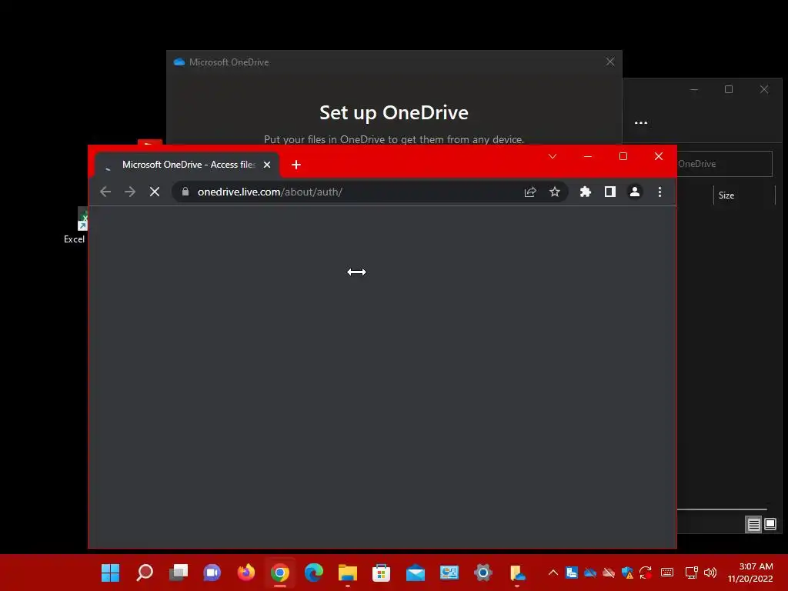The width and height of the screenshot is (788, 591).
Task: Open taskbar Search
Action: click(x=145, y=573)
